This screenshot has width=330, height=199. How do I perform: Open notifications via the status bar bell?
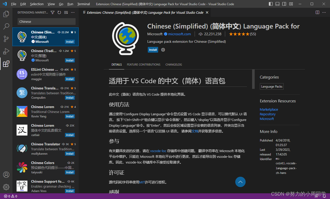[324, 196]
